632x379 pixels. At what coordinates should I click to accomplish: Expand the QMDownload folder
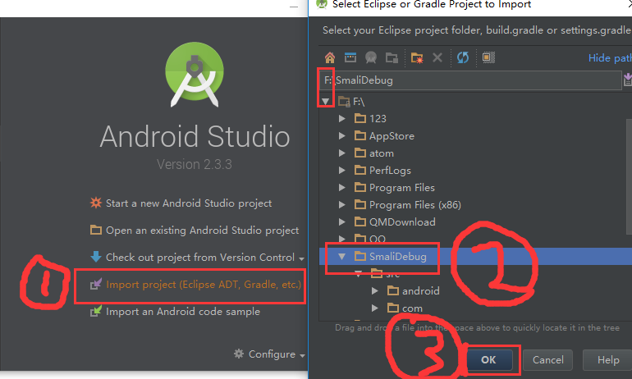(x=341, y=222)
